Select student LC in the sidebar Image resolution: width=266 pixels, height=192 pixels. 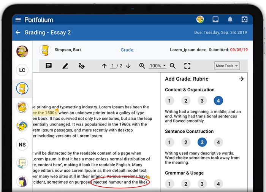(x=22, y=70)
